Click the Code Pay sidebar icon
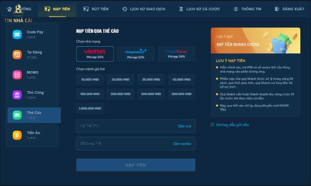The height and width of the screenshot is (186, 311). pyautogui.click(x=17, y=35)
